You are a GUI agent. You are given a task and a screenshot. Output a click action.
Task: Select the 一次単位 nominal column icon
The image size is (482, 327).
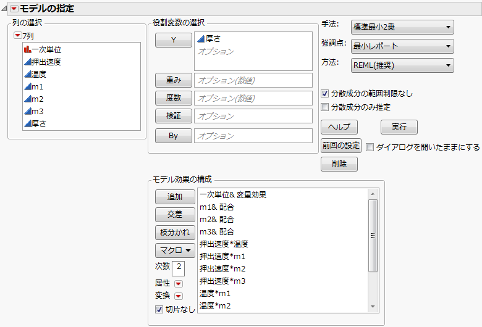point(28,49)
